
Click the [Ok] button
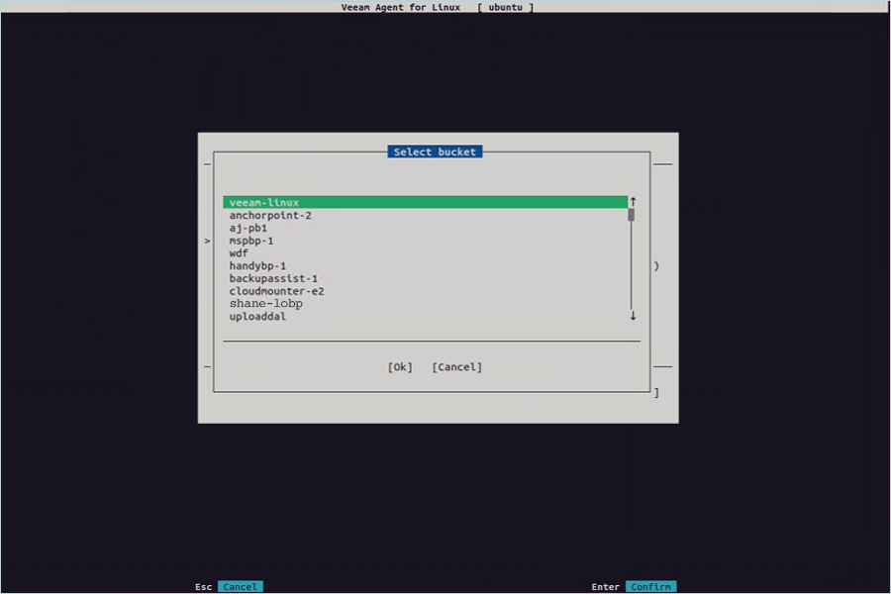pos(400,367)
